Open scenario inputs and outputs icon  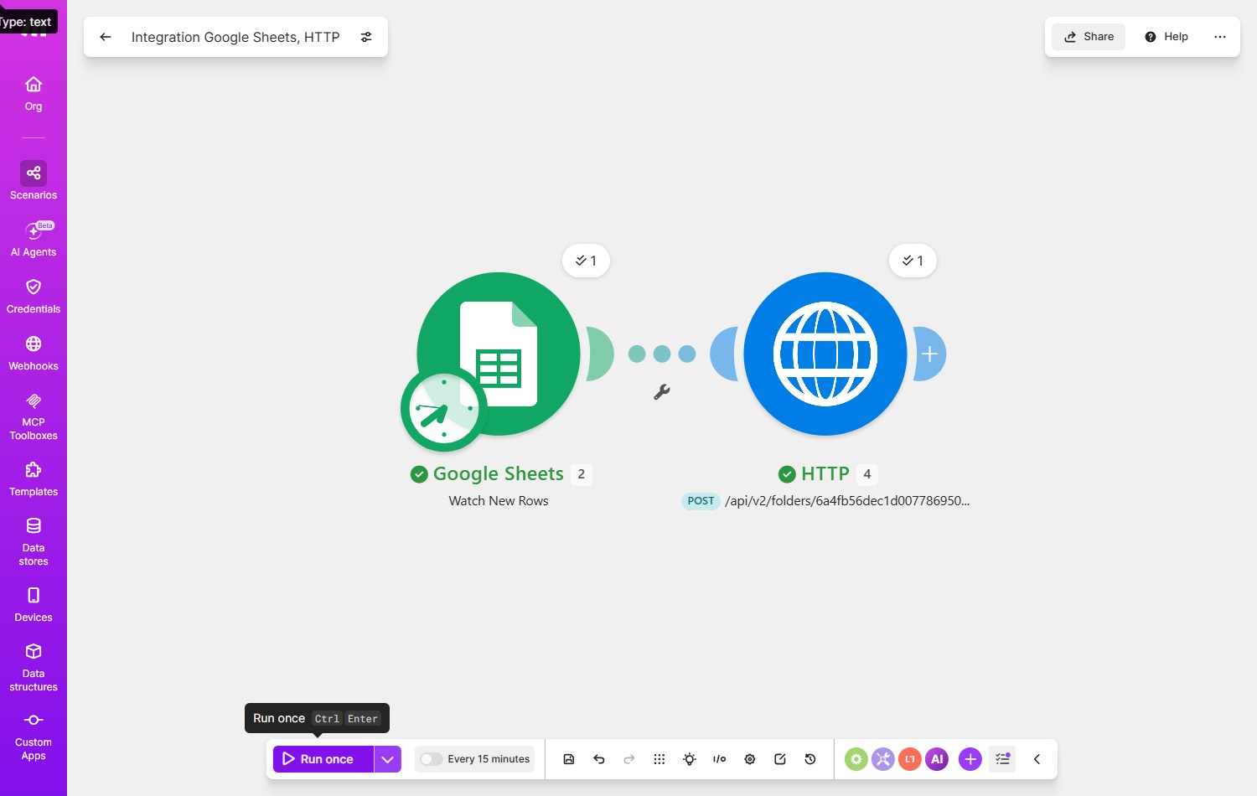coord(720,759)
